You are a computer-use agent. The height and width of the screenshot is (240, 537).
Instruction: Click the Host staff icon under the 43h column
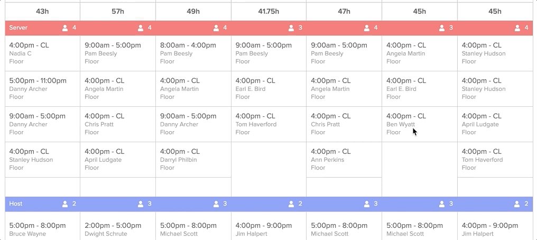click(65, 204)
